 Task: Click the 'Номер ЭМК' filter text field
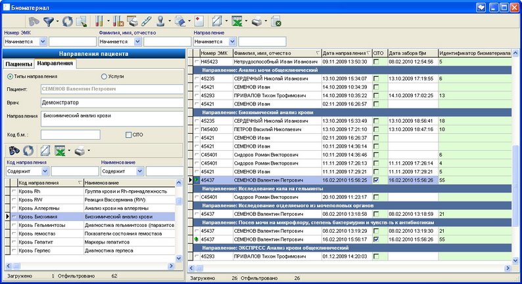(72, 41)
